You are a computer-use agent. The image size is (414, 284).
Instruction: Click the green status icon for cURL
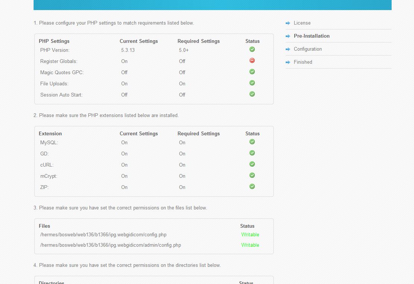click(252, 164)
